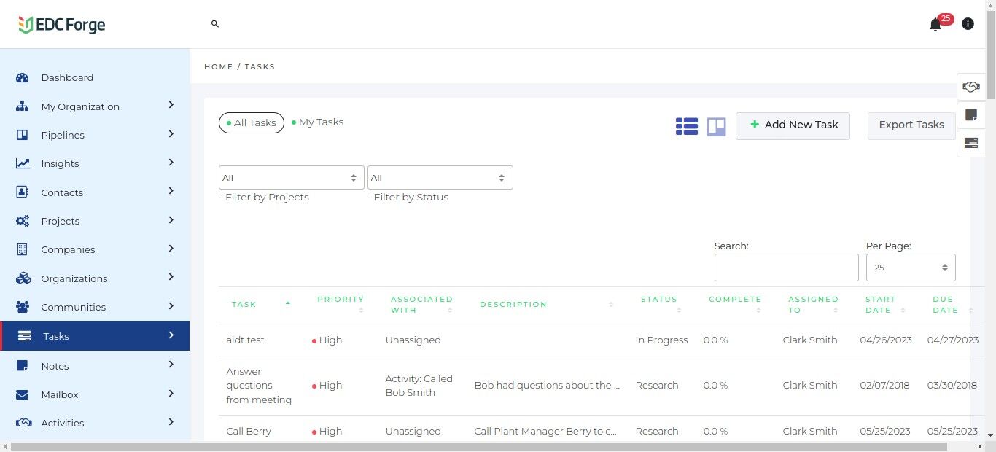Open the Filter by Projects dropdown
This screenshot has height=452, width=996.
tap(291, 178)
